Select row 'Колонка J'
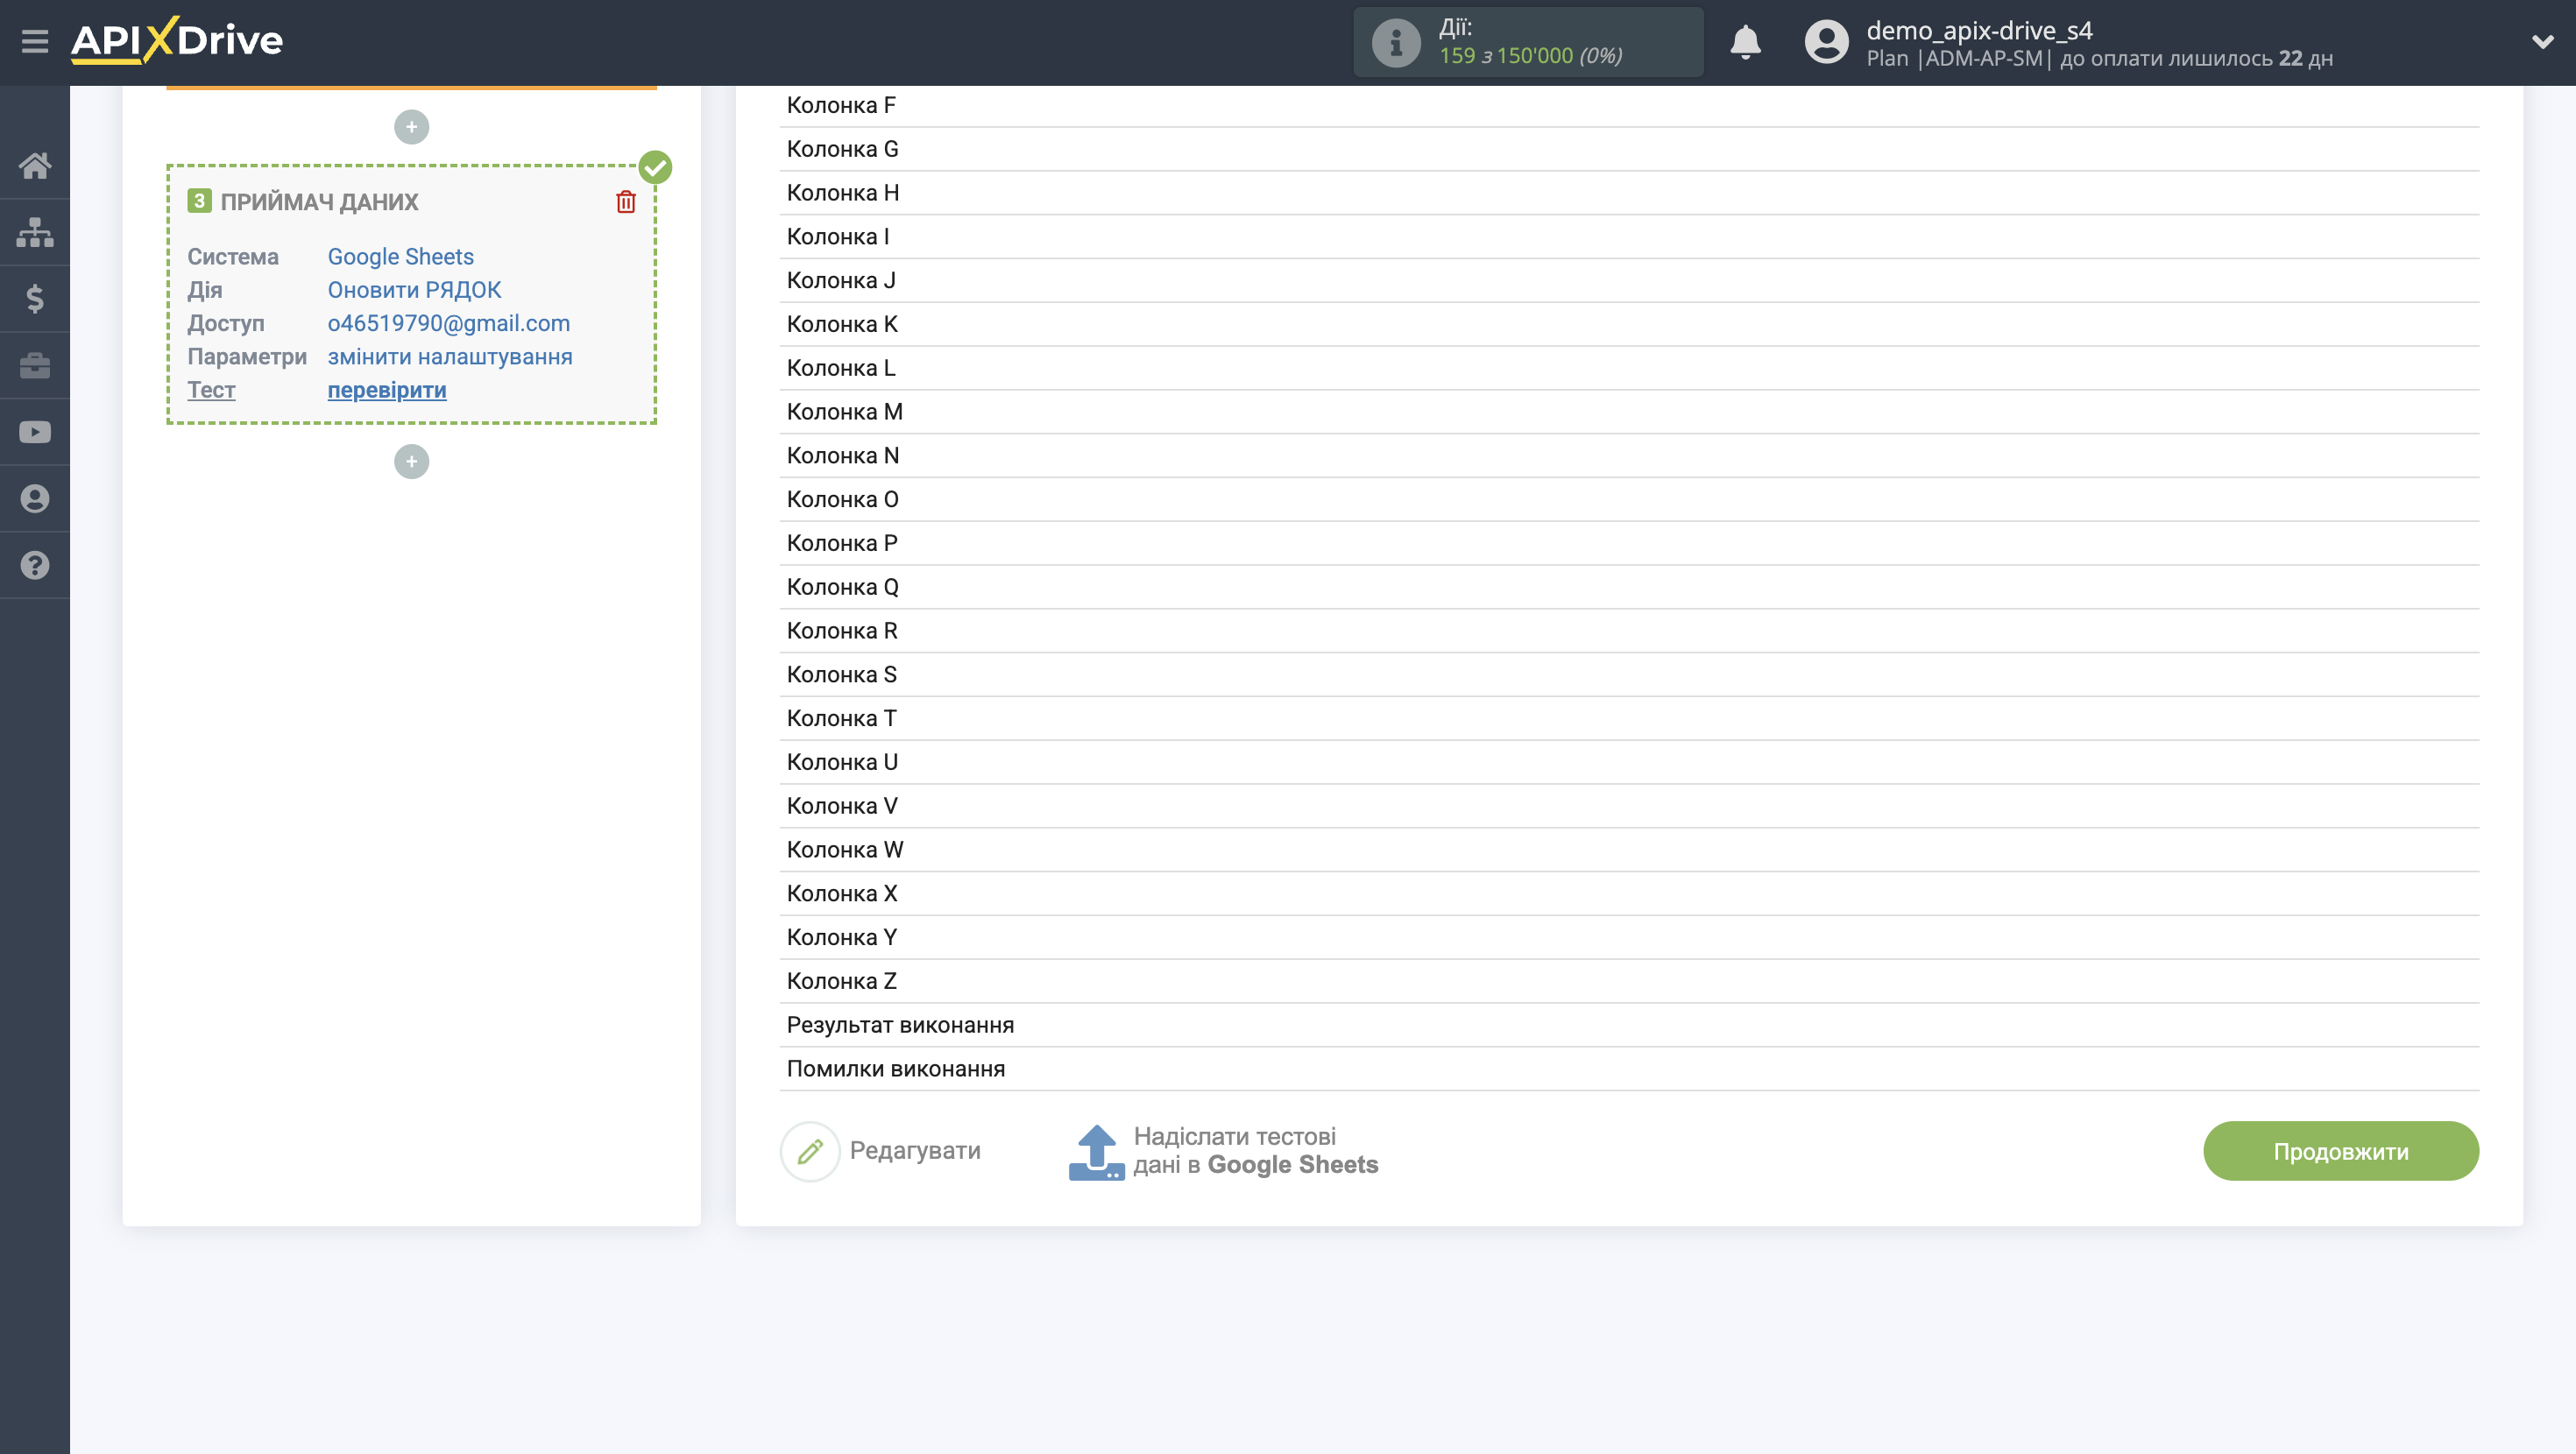 click(1629, 281)
